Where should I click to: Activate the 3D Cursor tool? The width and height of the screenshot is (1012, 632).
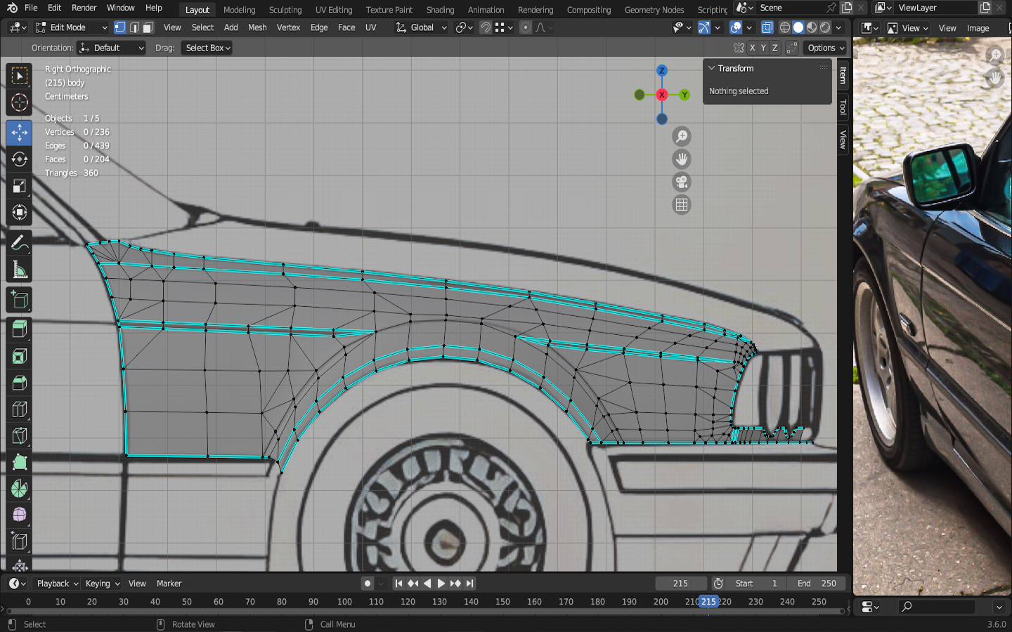click(19, 103)
